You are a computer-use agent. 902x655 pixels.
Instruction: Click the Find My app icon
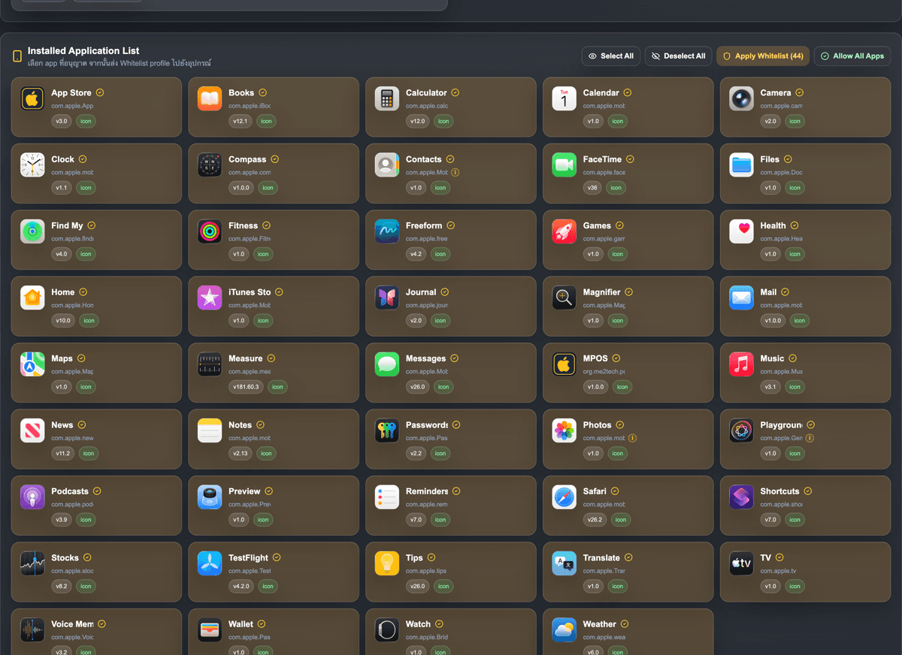(32, 231)
